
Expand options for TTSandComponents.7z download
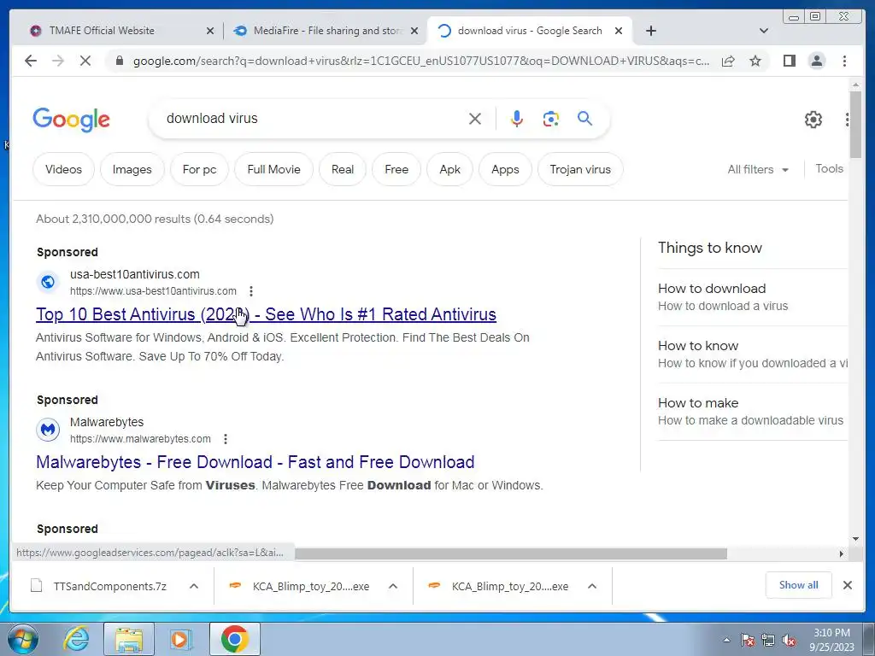194,586
